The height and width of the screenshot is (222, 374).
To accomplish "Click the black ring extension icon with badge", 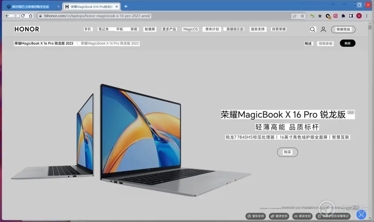I will (x=328, y=16).
